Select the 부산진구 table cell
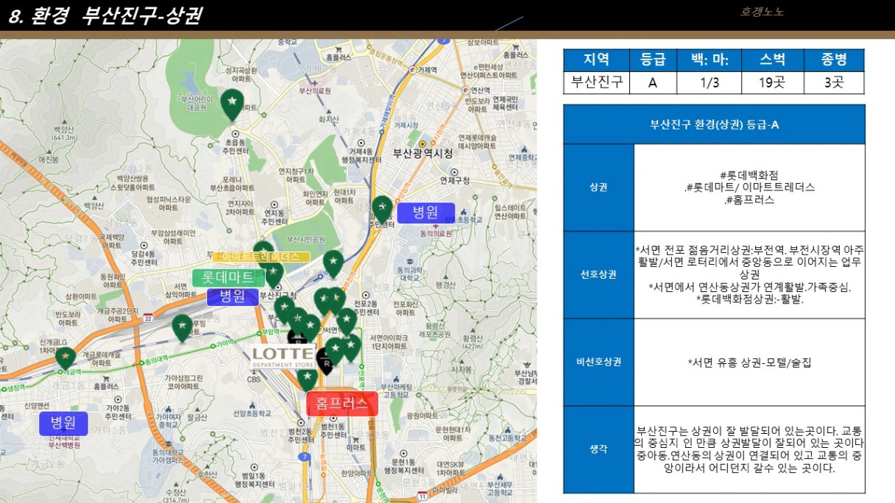Image resolution: width=895 pixels, height=503 pixels. coord(596,82)
